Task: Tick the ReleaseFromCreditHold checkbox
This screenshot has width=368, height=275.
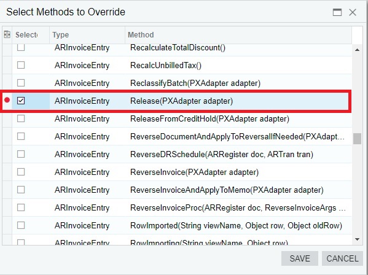Action: pyautogui.click(x=21, y=118)
